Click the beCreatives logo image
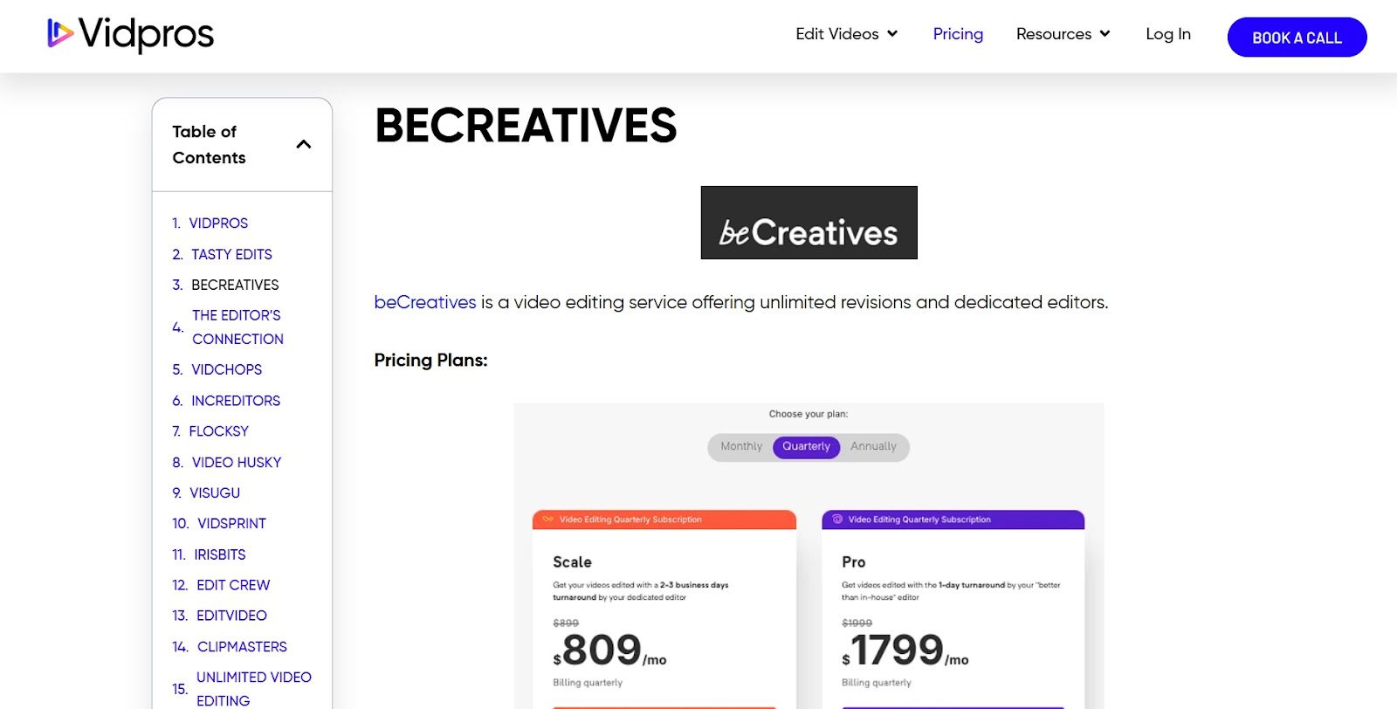 (809, 223)
